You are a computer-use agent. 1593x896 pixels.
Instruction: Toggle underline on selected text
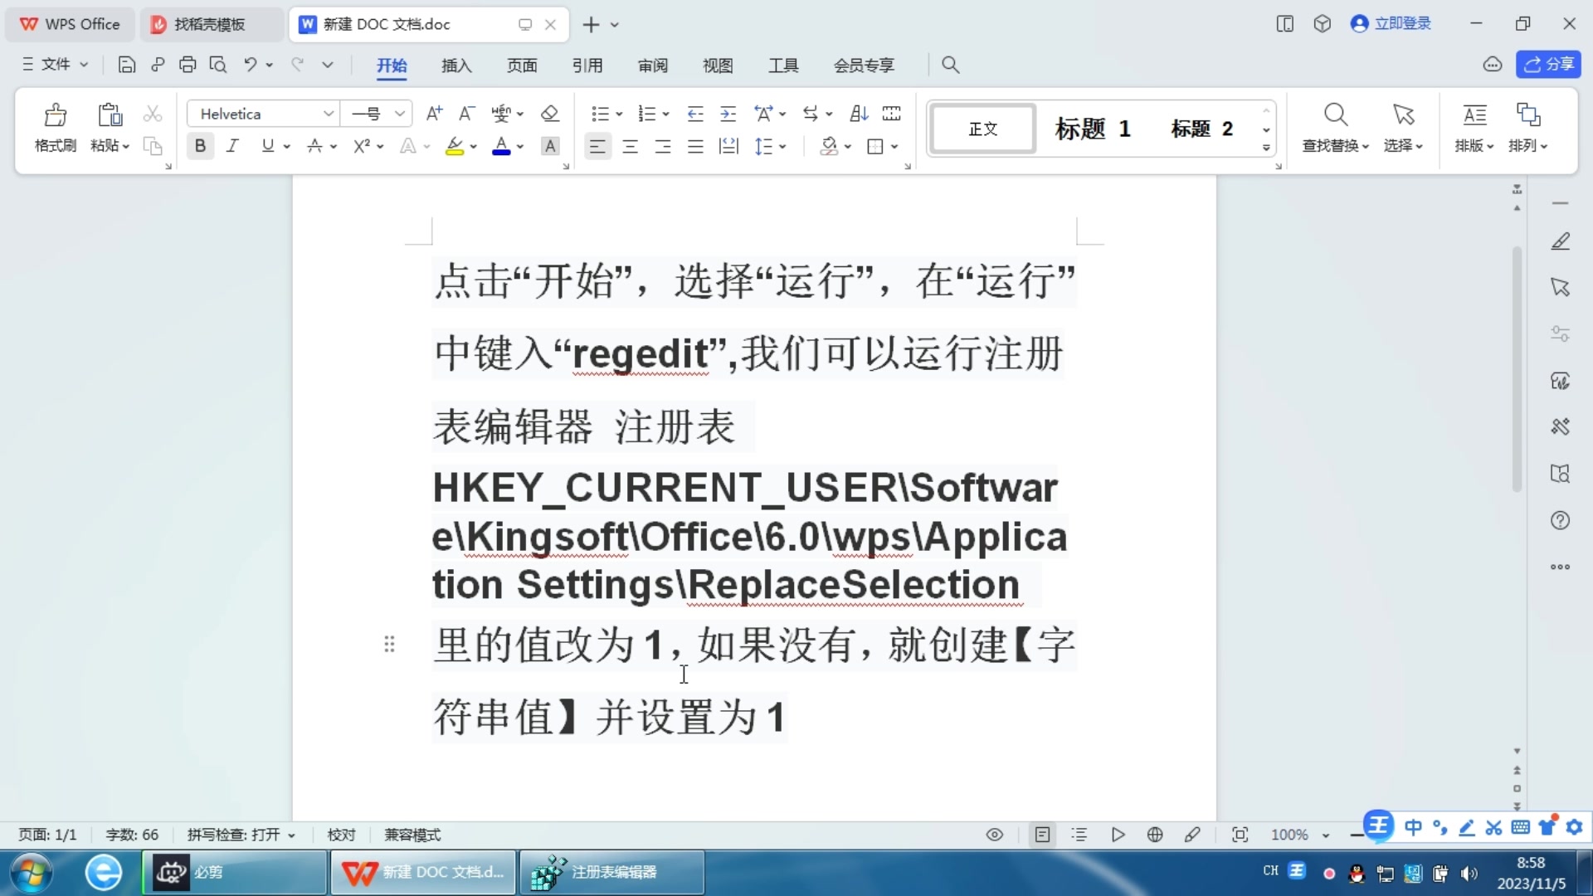(x=268, y=145)
